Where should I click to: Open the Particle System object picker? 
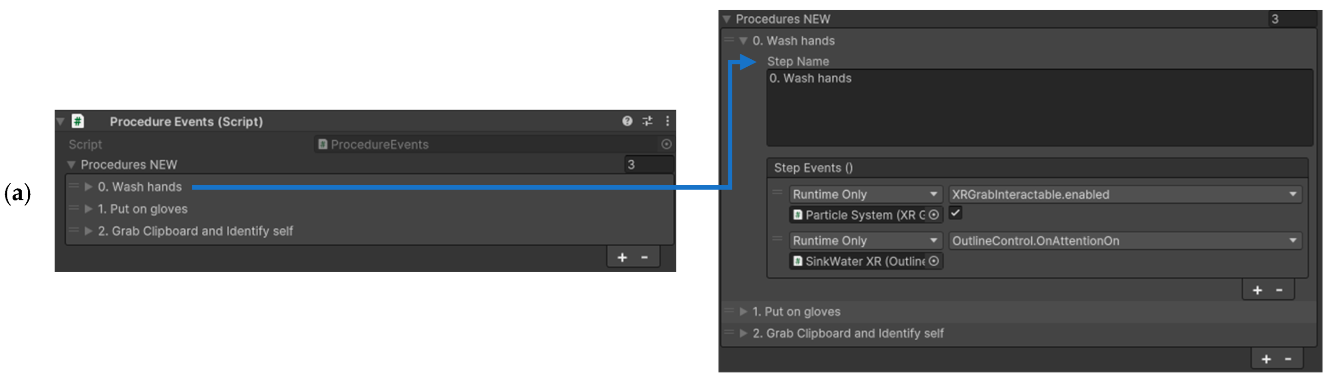(x=934, y=215)
